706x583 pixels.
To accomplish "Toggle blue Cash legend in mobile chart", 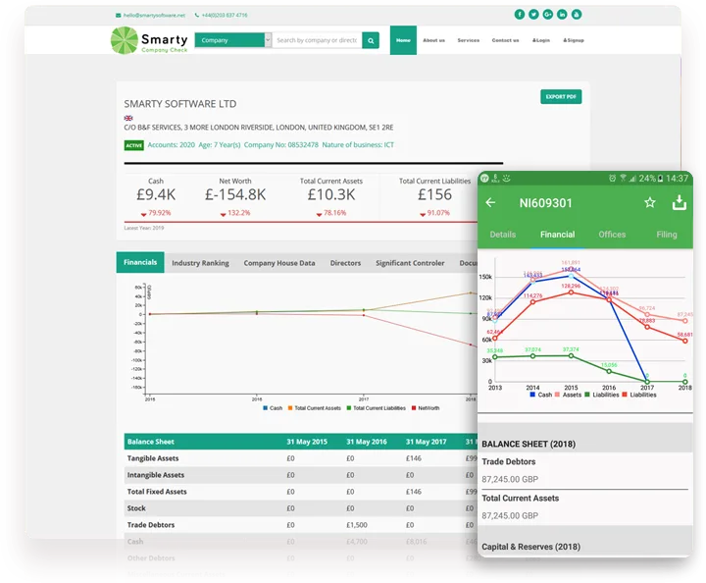I will point(532,395).
